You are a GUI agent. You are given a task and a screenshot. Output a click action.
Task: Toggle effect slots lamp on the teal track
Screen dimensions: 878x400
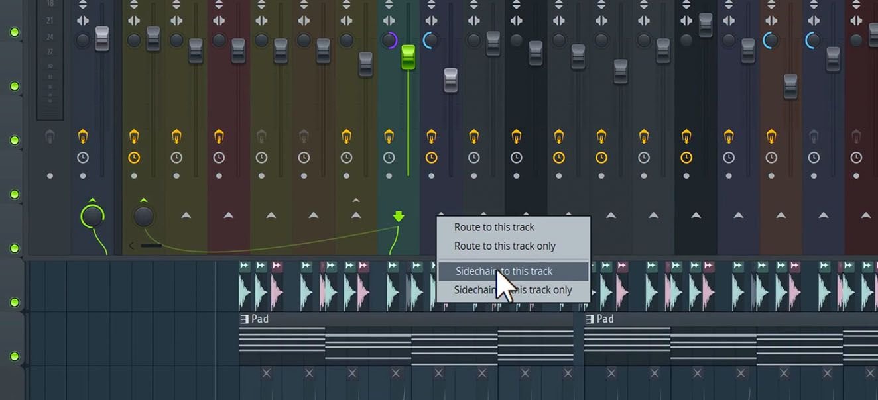tap(389, 136)
